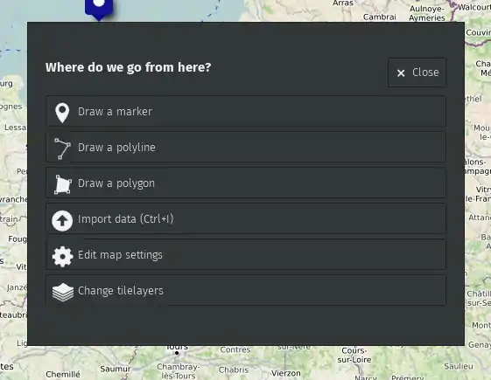Click the polyline nodes icon
491x380 pixels.
[62, 149]
